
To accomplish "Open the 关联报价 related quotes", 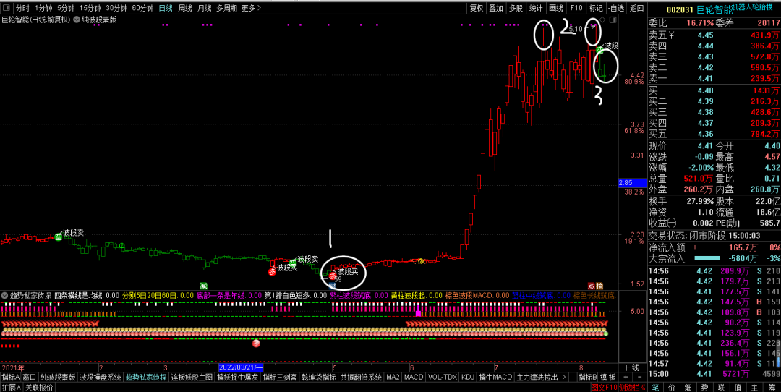I will (x=39, y=387).
